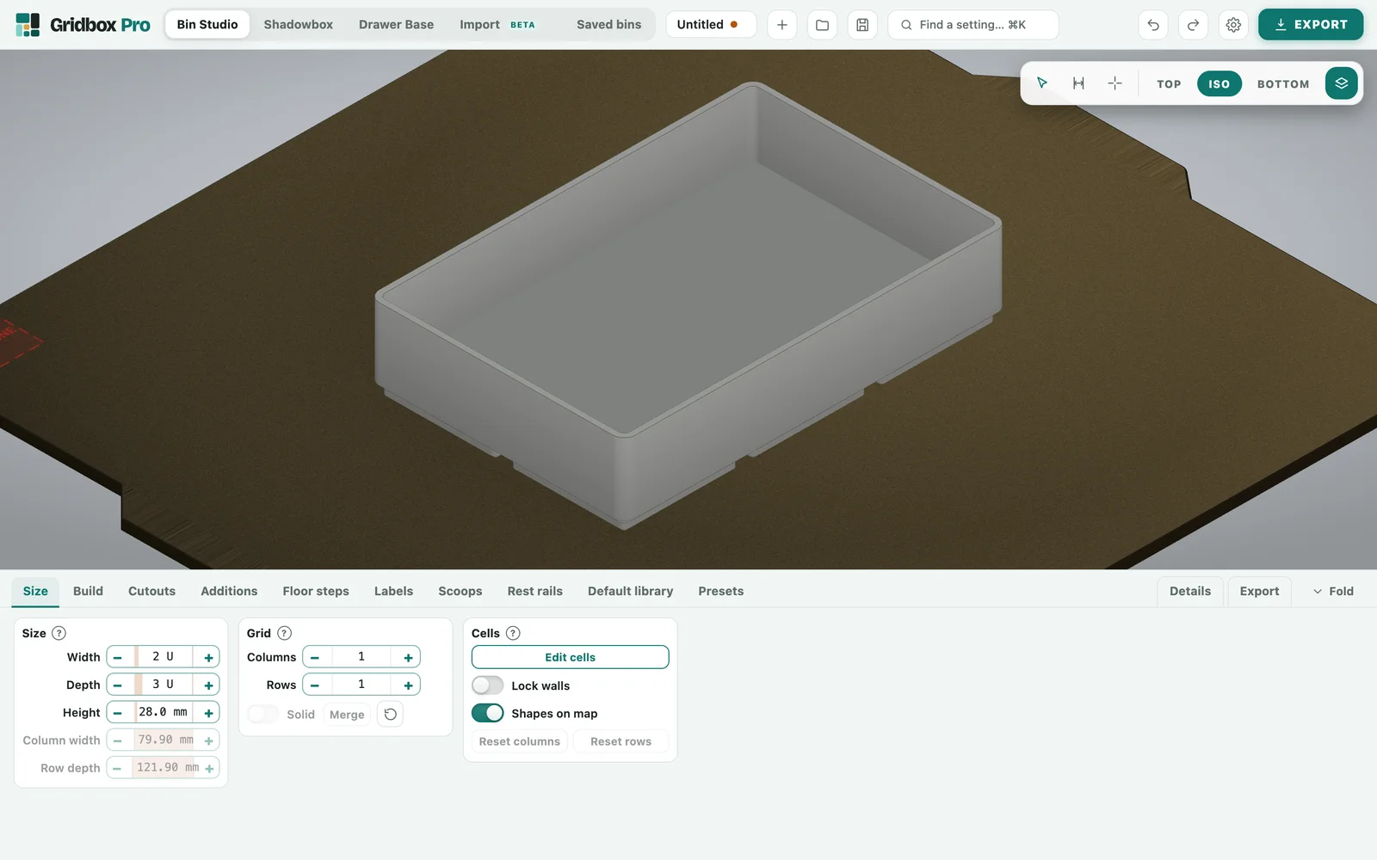Select the Size settings tab
The height and width of the screenshot is (860, 1377).
[35, 591]
